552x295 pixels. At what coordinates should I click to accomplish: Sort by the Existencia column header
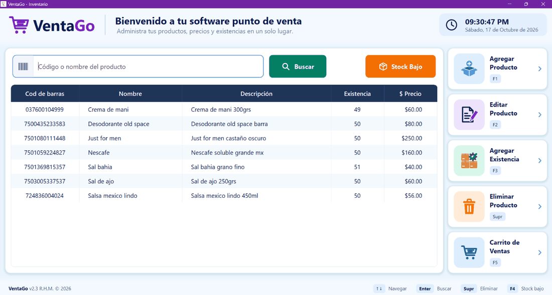(357, 94)
